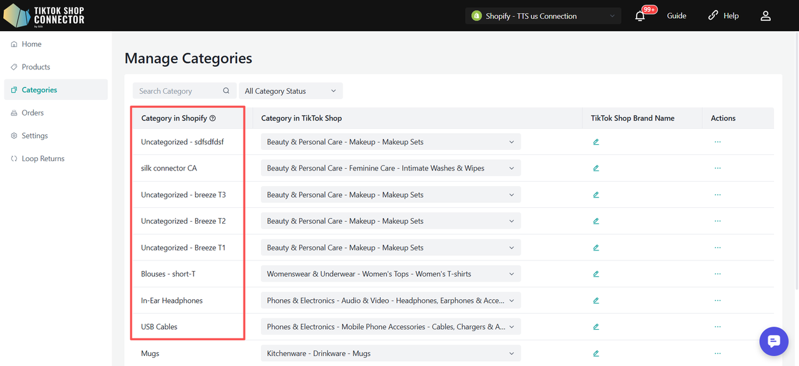Click into the Search Category field
799x366 pixels.
178,91
